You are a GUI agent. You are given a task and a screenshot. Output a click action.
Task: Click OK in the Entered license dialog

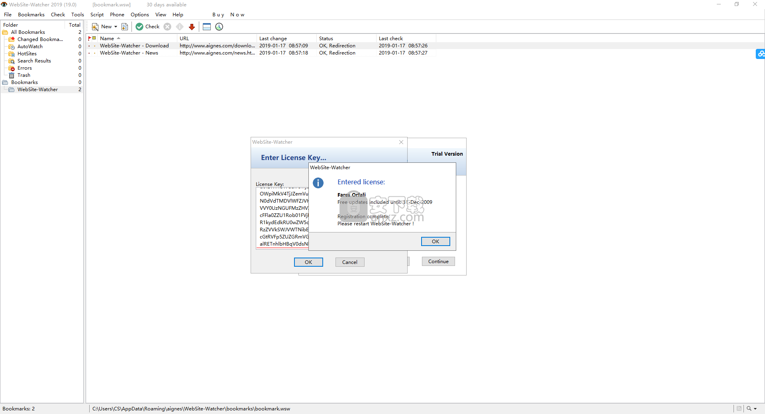435,242
